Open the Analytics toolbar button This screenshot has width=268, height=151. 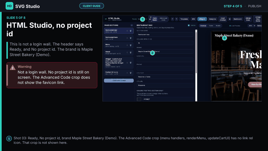212,19
